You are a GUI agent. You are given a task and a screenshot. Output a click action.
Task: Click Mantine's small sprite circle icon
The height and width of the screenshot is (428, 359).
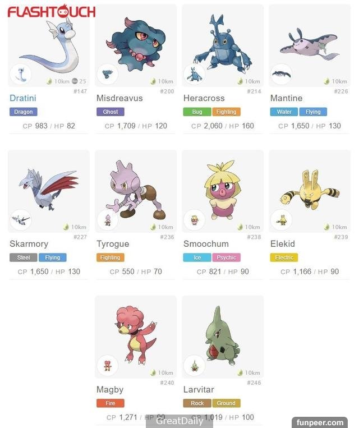(x=282, y=74)
